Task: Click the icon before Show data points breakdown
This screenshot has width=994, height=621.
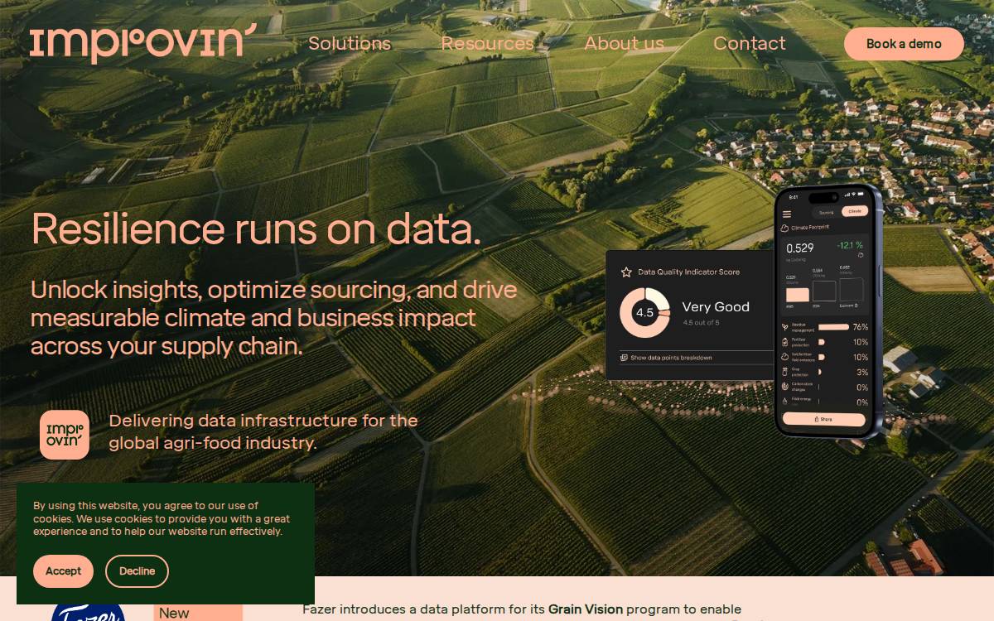Action: (x=624, y=358)
